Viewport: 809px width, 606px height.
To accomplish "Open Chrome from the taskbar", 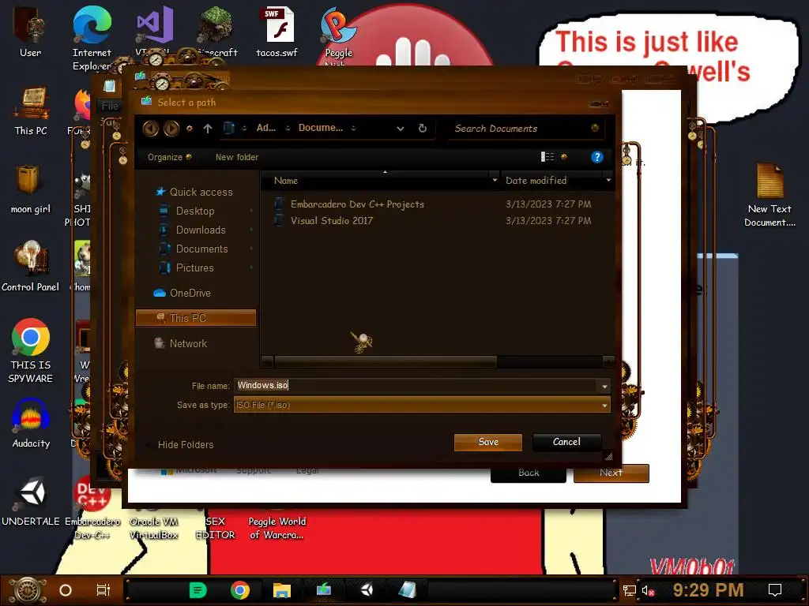I will [x=240, y=590].
